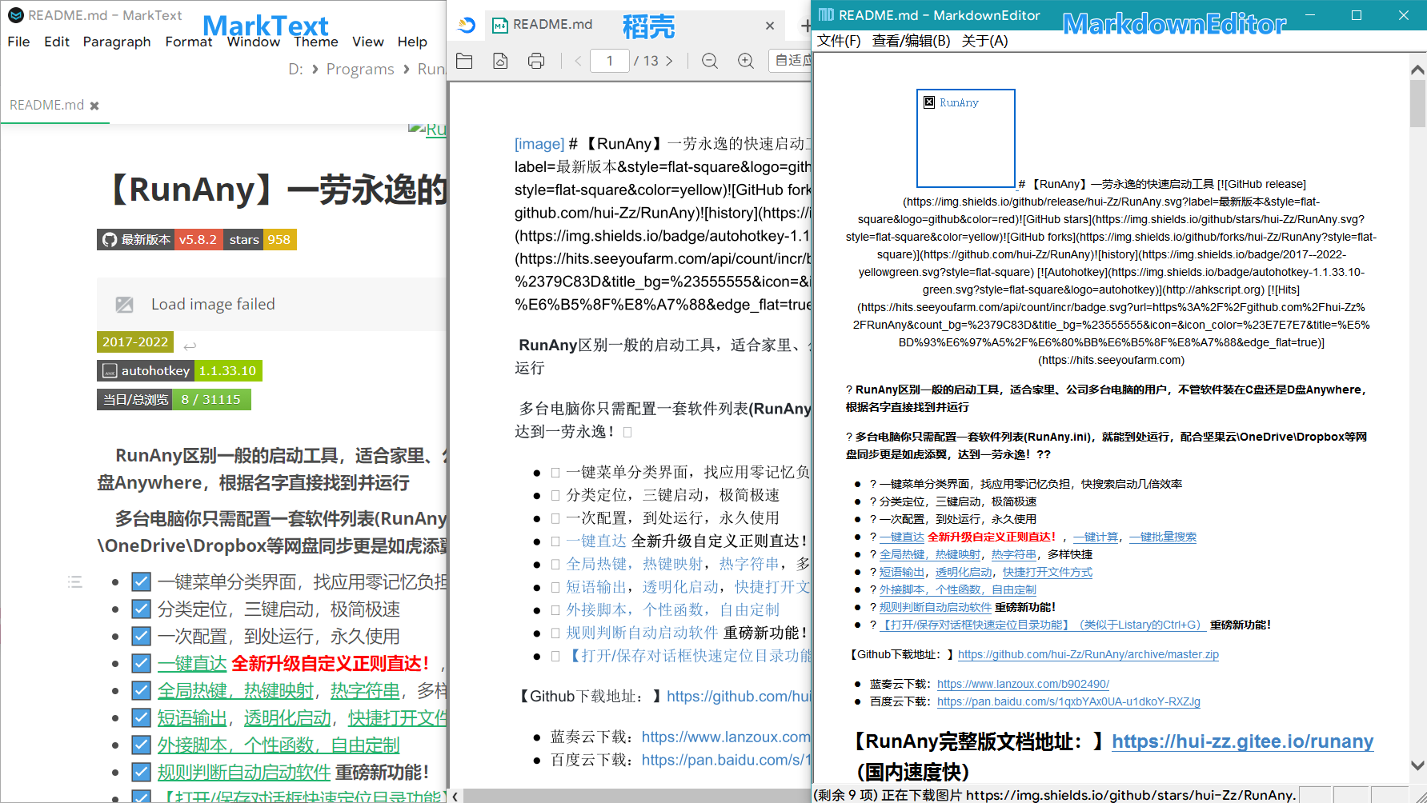Close the README.md tab in MarkText
This screenshot has height=803, width=1427.
[94, 106]
